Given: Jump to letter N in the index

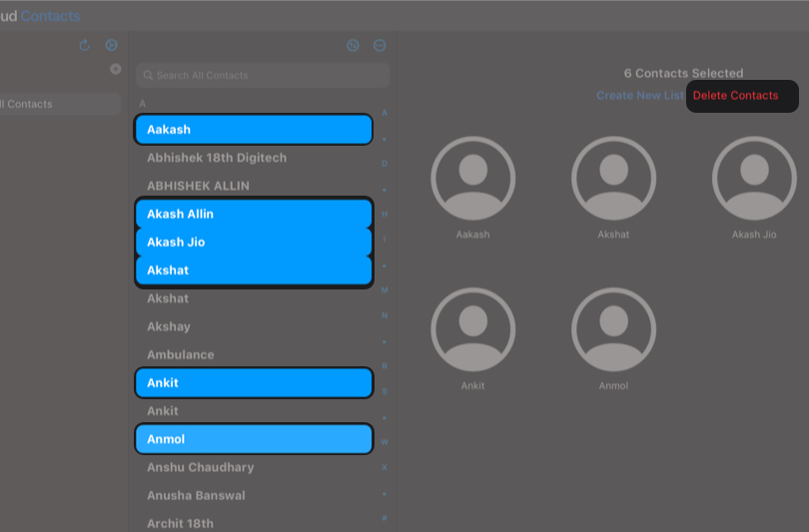Looking at the screenshot, I should (x=385, y=315).
